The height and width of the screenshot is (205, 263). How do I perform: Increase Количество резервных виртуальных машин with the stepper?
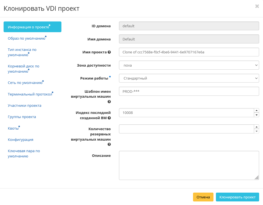(257, 127)
